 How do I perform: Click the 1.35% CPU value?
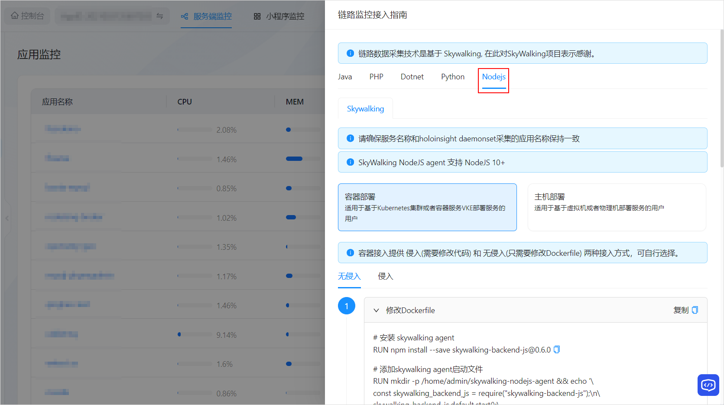pos(227,247)
